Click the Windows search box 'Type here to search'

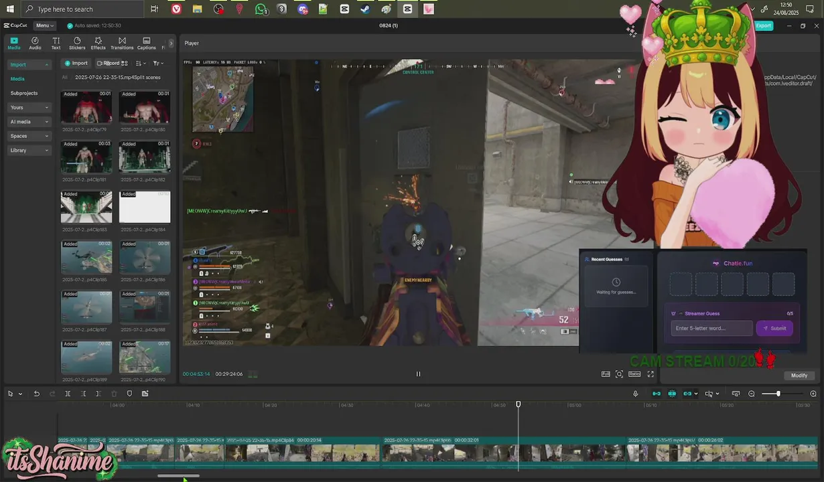[x=82, y=9]
